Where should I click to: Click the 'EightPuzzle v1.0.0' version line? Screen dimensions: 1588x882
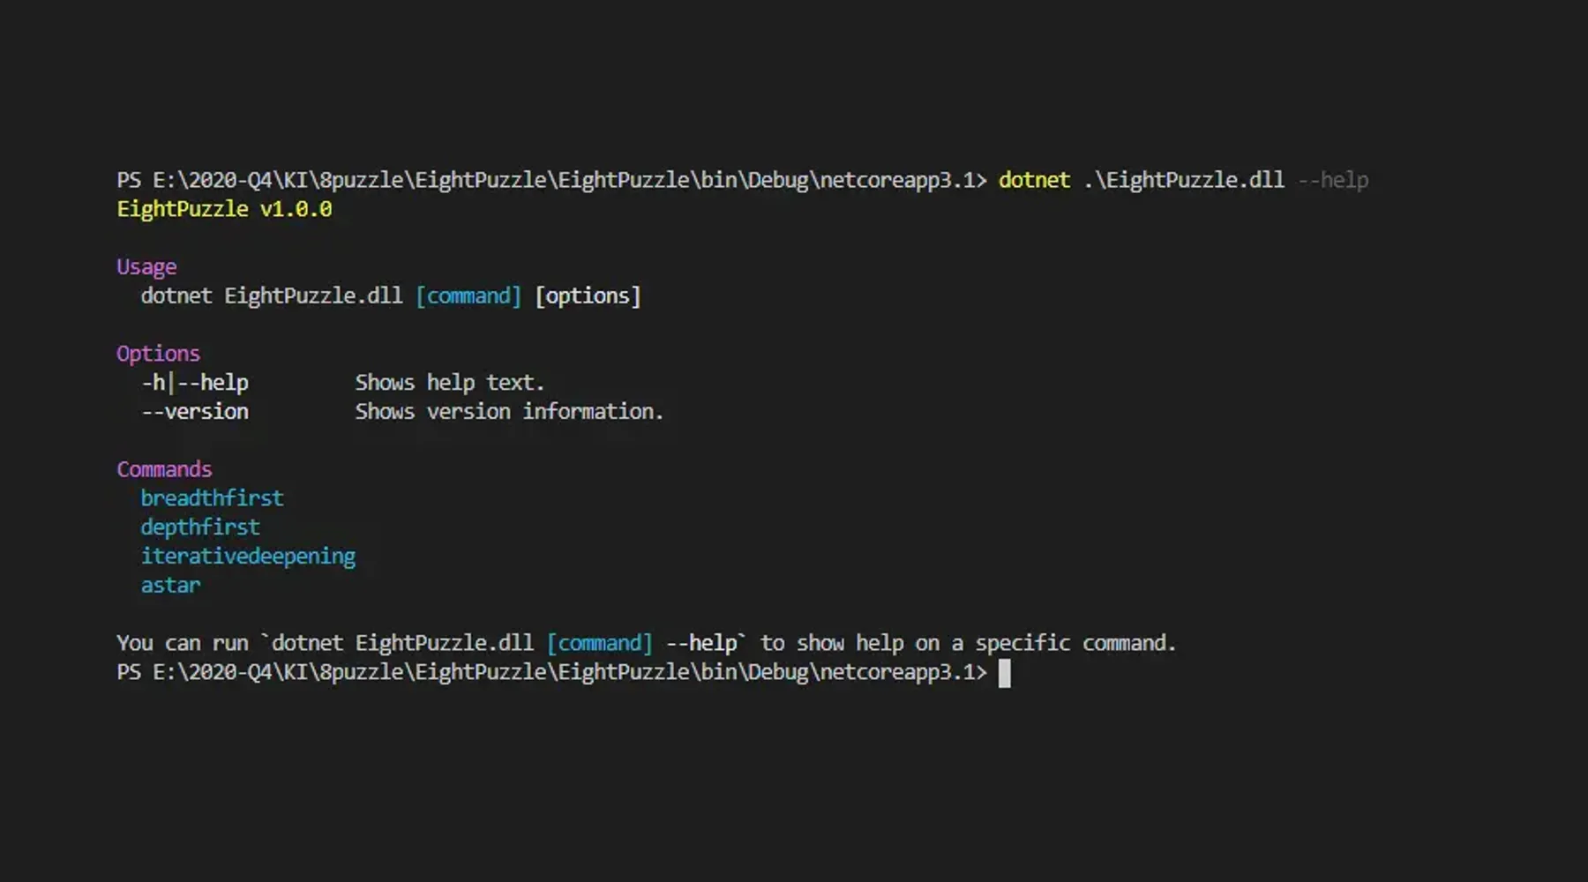tap(224, 209)
